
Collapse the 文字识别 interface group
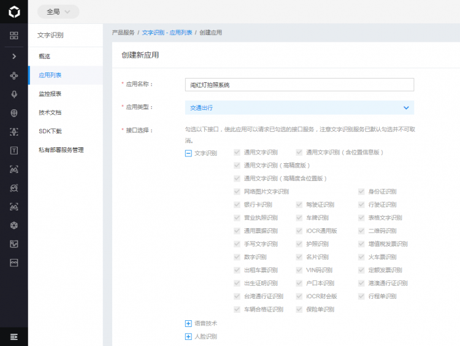(188, 153)
